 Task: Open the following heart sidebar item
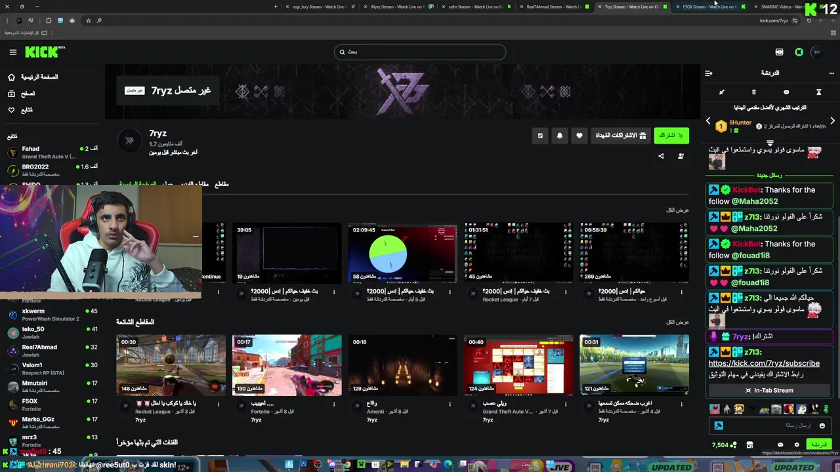[20, 110]
